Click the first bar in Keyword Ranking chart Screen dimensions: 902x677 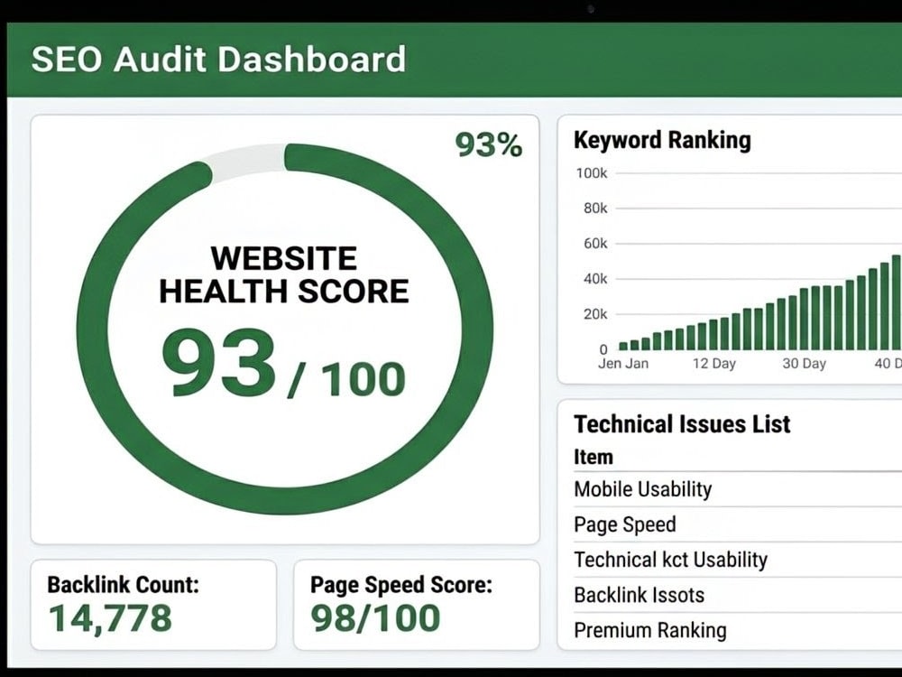coord(623,346)
